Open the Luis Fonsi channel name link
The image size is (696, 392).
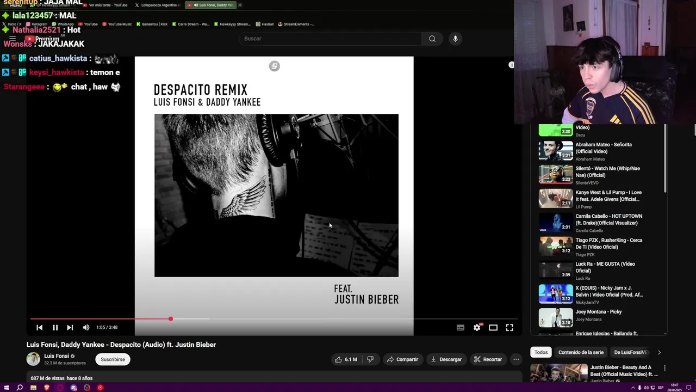tap(57, 356)
